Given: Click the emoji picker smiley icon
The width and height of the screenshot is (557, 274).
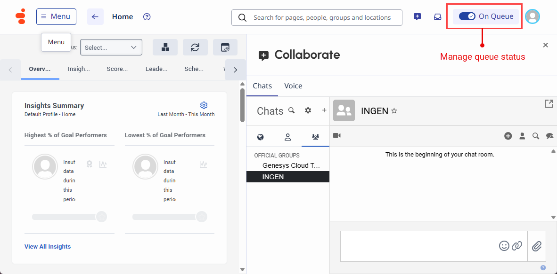Looking at the screenshot, I should 504,246.
